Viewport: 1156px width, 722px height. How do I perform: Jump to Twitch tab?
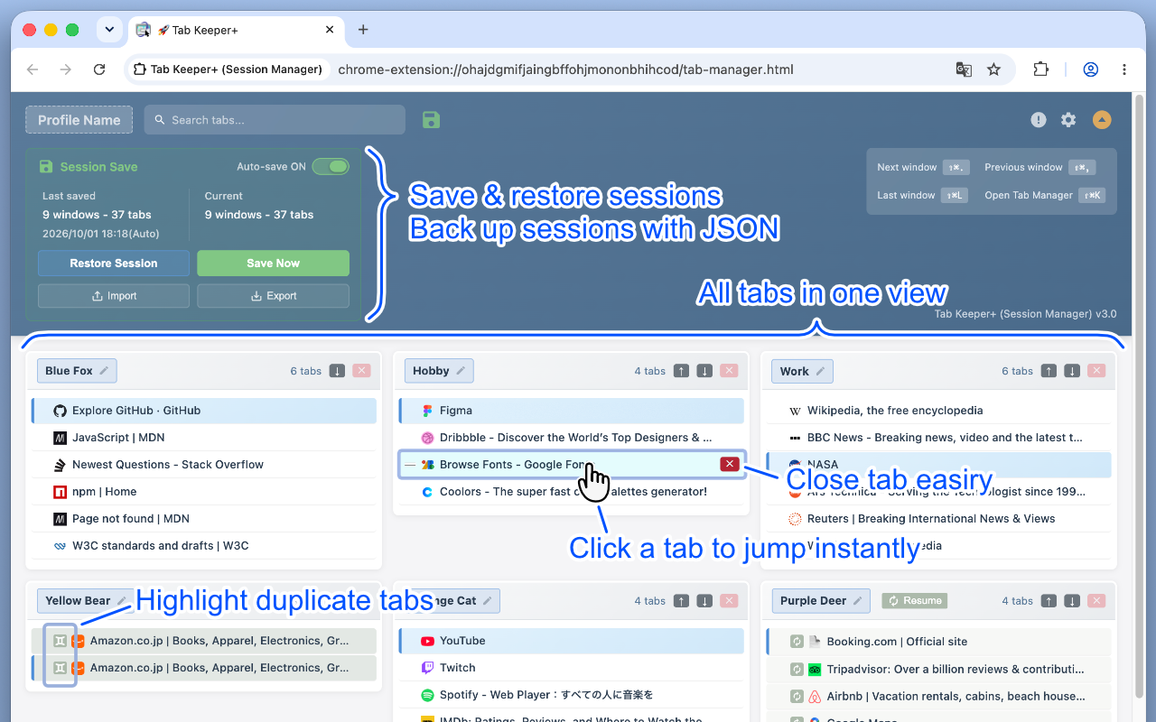click(x=572, y=668)
